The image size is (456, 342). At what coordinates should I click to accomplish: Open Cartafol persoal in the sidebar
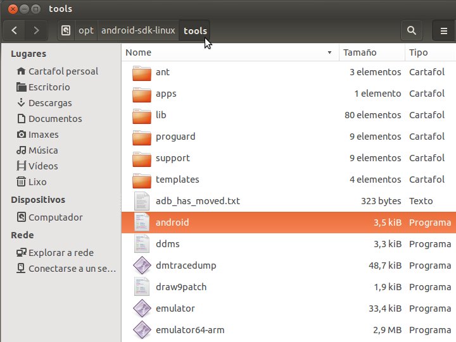57,71
